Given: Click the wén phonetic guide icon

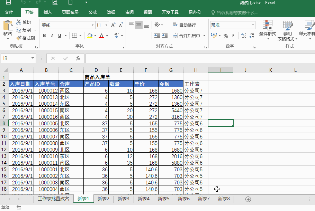Looking at the screenshot, I should (x=116, y=36).
